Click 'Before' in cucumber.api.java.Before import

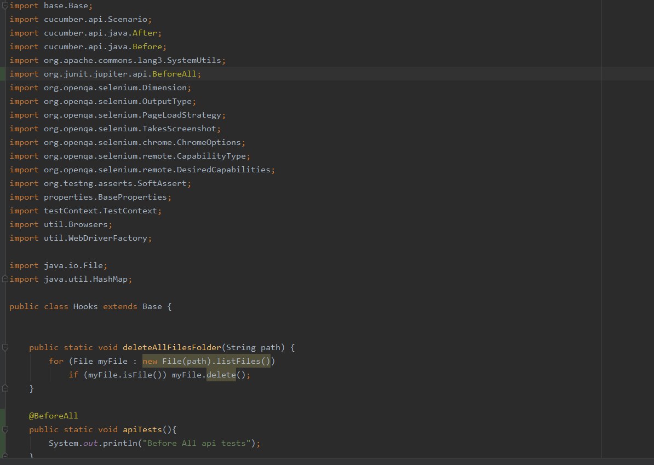147,47
